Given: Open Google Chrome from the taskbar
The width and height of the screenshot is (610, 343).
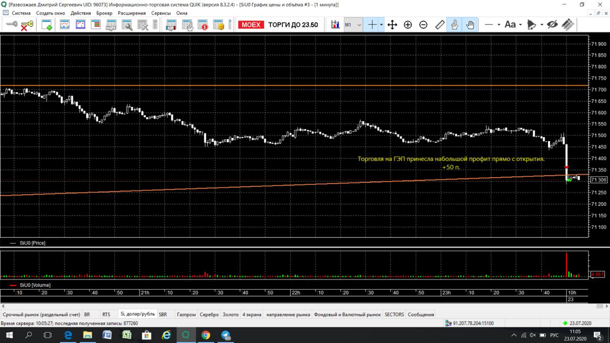Looking at the screenshot, I should point(206,335).
